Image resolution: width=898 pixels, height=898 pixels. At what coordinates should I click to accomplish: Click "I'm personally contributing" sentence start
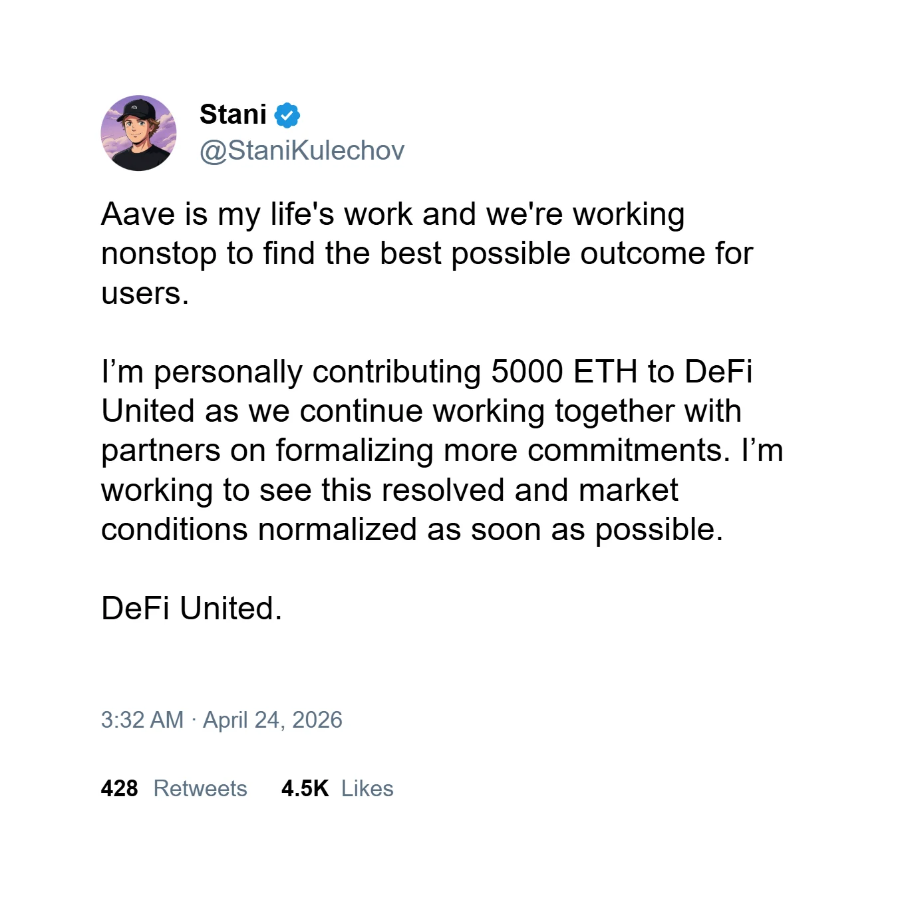click(220, 371)
